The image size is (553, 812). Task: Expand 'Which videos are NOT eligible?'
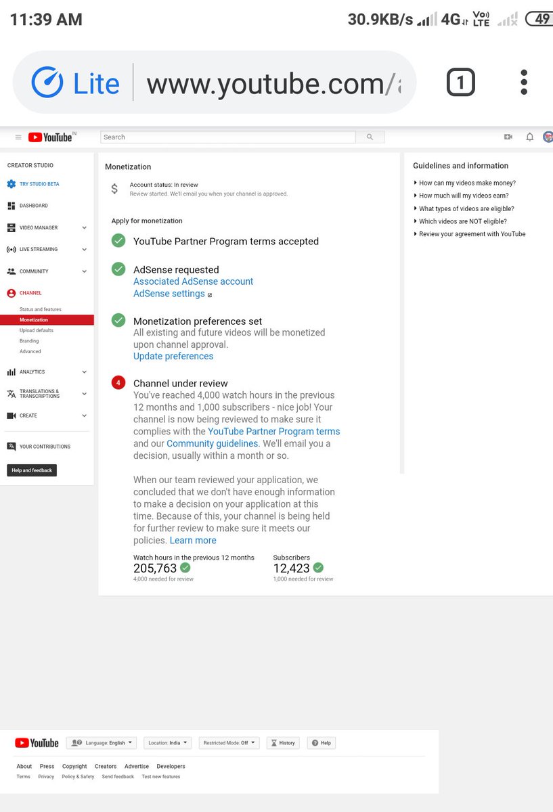(460, 221)
